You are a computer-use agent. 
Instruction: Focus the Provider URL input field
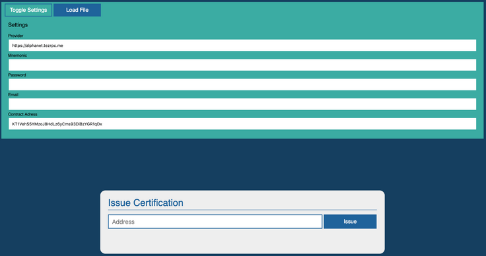coord(242,45)
